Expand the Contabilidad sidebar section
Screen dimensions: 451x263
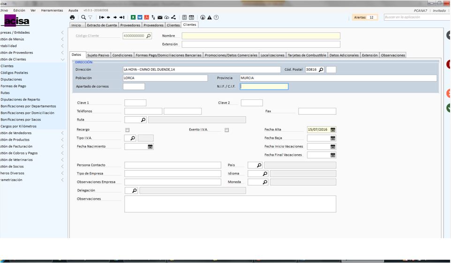(x=62, y=46)
